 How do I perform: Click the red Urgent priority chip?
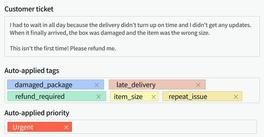[x=23, y=127]
